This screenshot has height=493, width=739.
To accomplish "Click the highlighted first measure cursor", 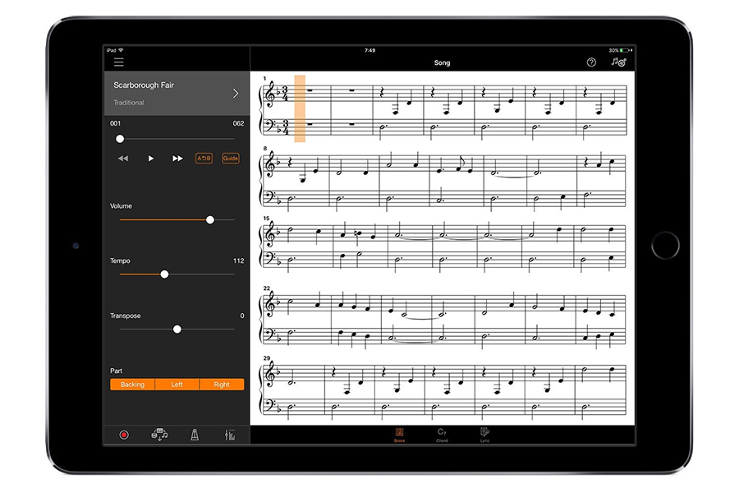I will pyautogui.click(x=300, y=108).
